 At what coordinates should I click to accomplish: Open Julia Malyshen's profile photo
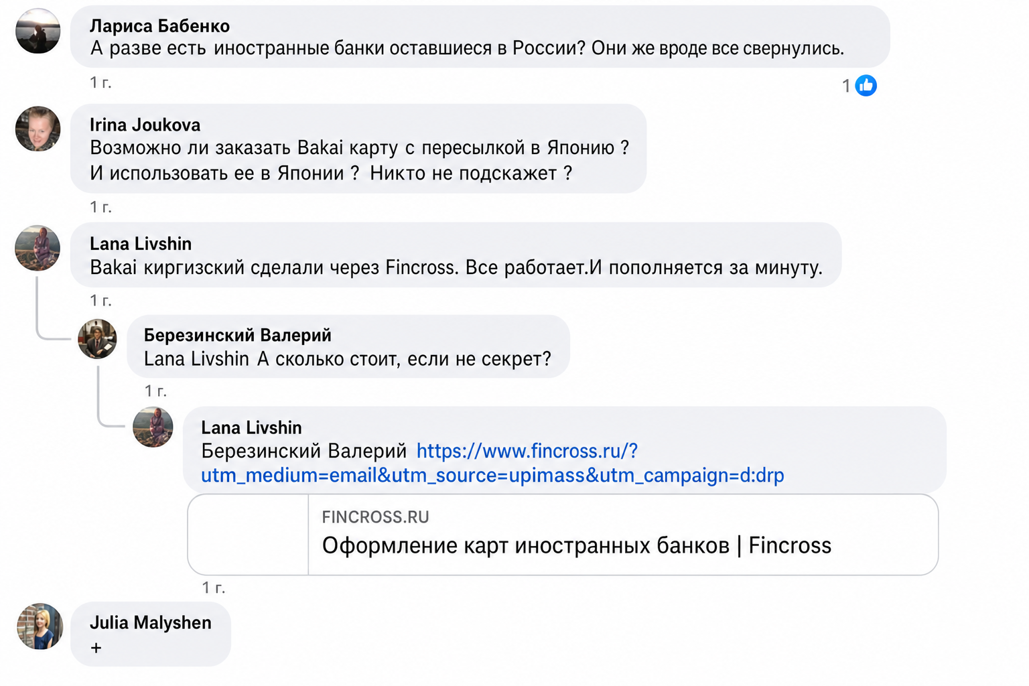40,626
